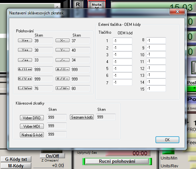This screenshot has height=169, width=196.
Task: Click the Y-- hotkey button
Action: [63, 50]
